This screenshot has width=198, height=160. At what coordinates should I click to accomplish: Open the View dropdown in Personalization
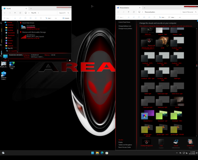(172, 17)
